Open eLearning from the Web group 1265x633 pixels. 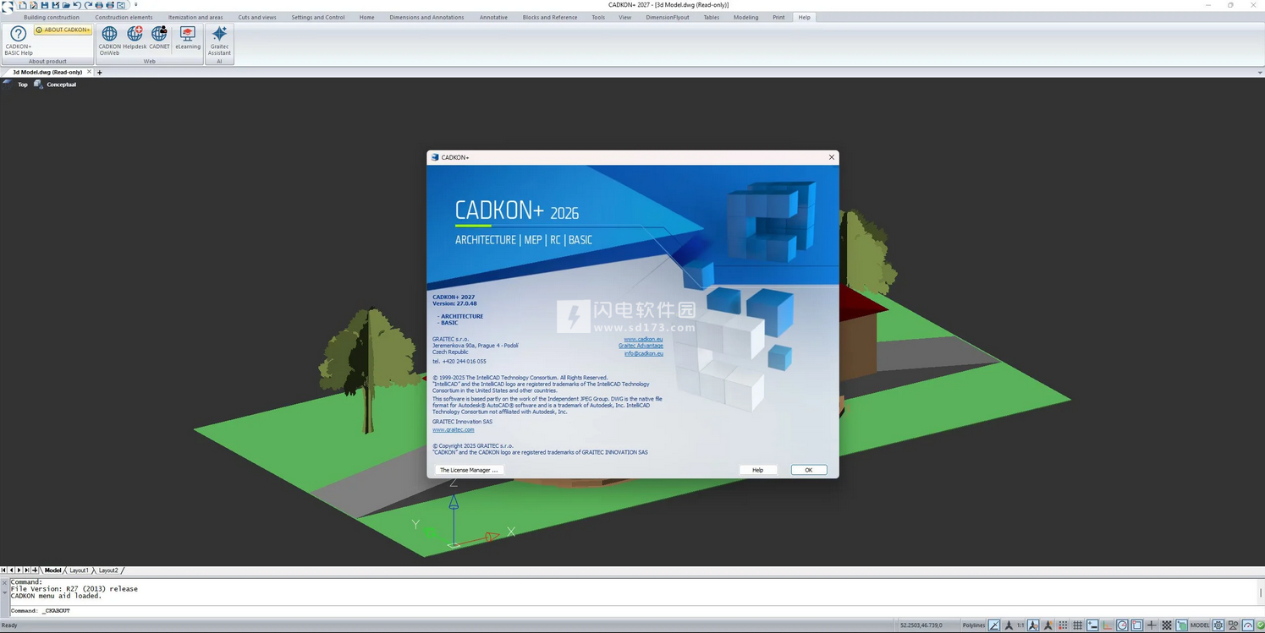188,38
